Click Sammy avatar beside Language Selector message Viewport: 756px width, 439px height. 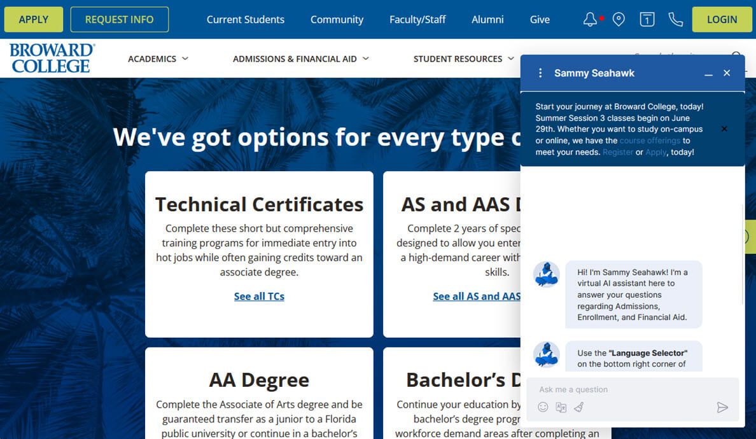point(546,354)
